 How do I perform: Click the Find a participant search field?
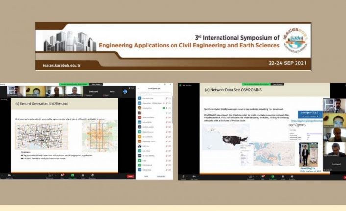click(155, 93)
